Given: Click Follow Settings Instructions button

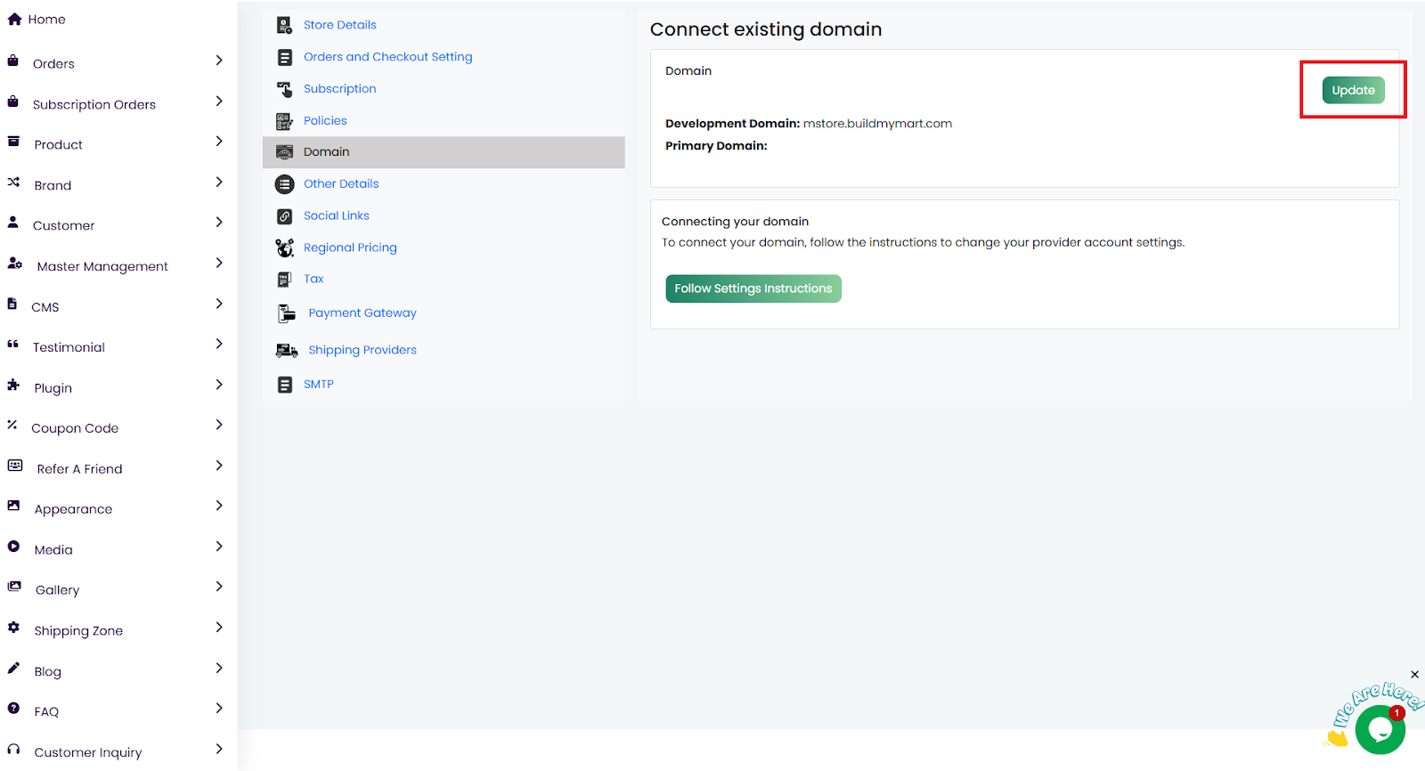Looking at the screenshot, I should pos(753,288).
